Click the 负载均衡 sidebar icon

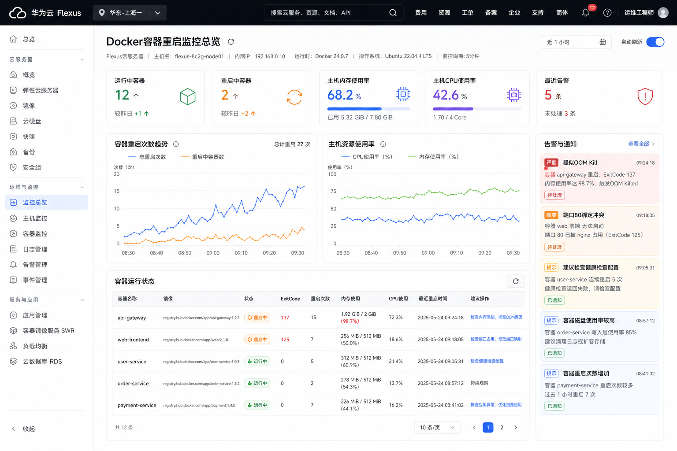click(13, 346)
